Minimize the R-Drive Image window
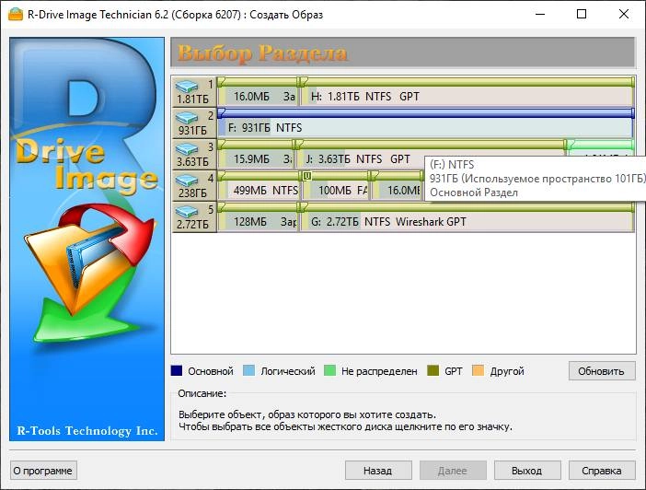Screen dimensions: 646x490 tap(540, 14)
